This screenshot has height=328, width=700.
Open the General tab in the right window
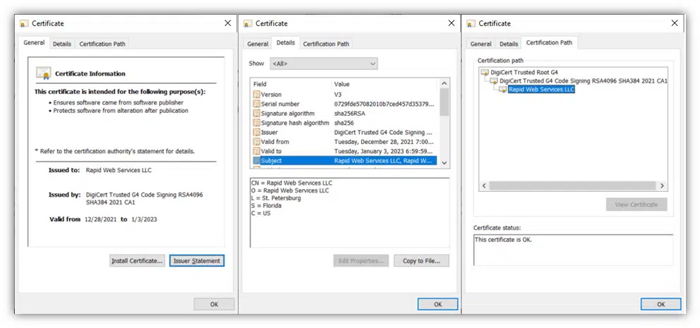pos(481,44)
